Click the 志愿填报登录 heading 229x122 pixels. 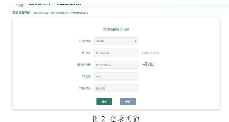click(21, 13)
